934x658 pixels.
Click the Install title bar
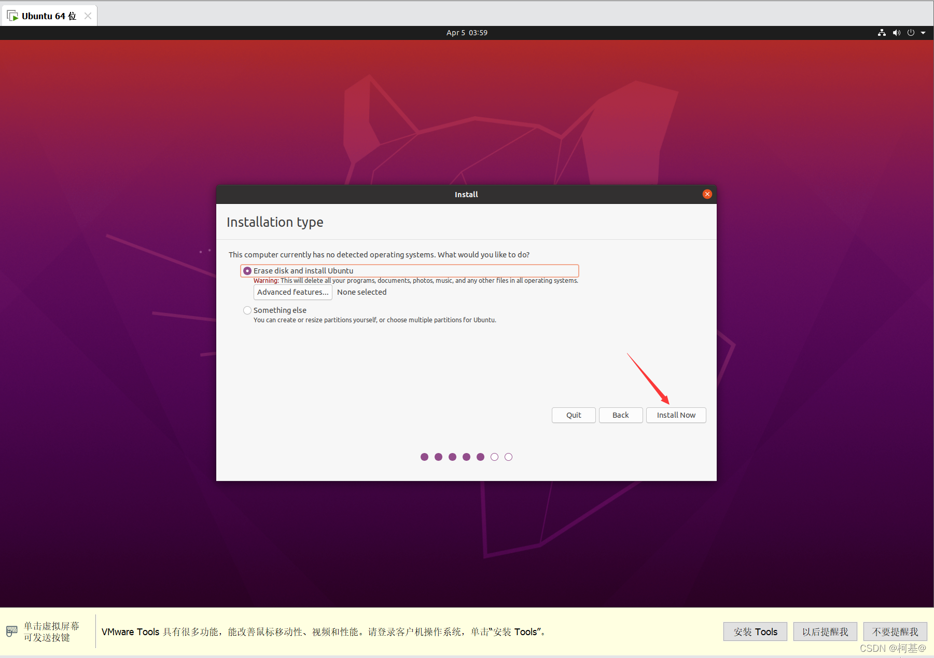pyautogui.click(x=466, y=195)
